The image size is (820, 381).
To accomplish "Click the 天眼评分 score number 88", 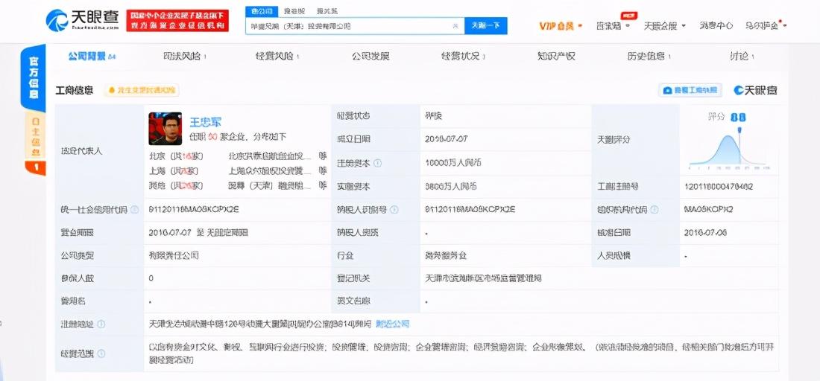I will tap(737, 118).
